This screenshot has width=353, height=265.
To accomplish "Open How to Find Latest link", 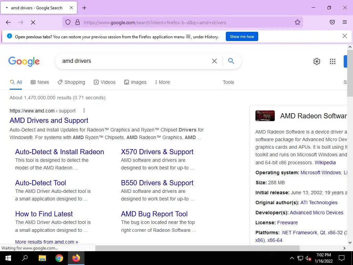I will pyautogui.click(x=44, y=214).
